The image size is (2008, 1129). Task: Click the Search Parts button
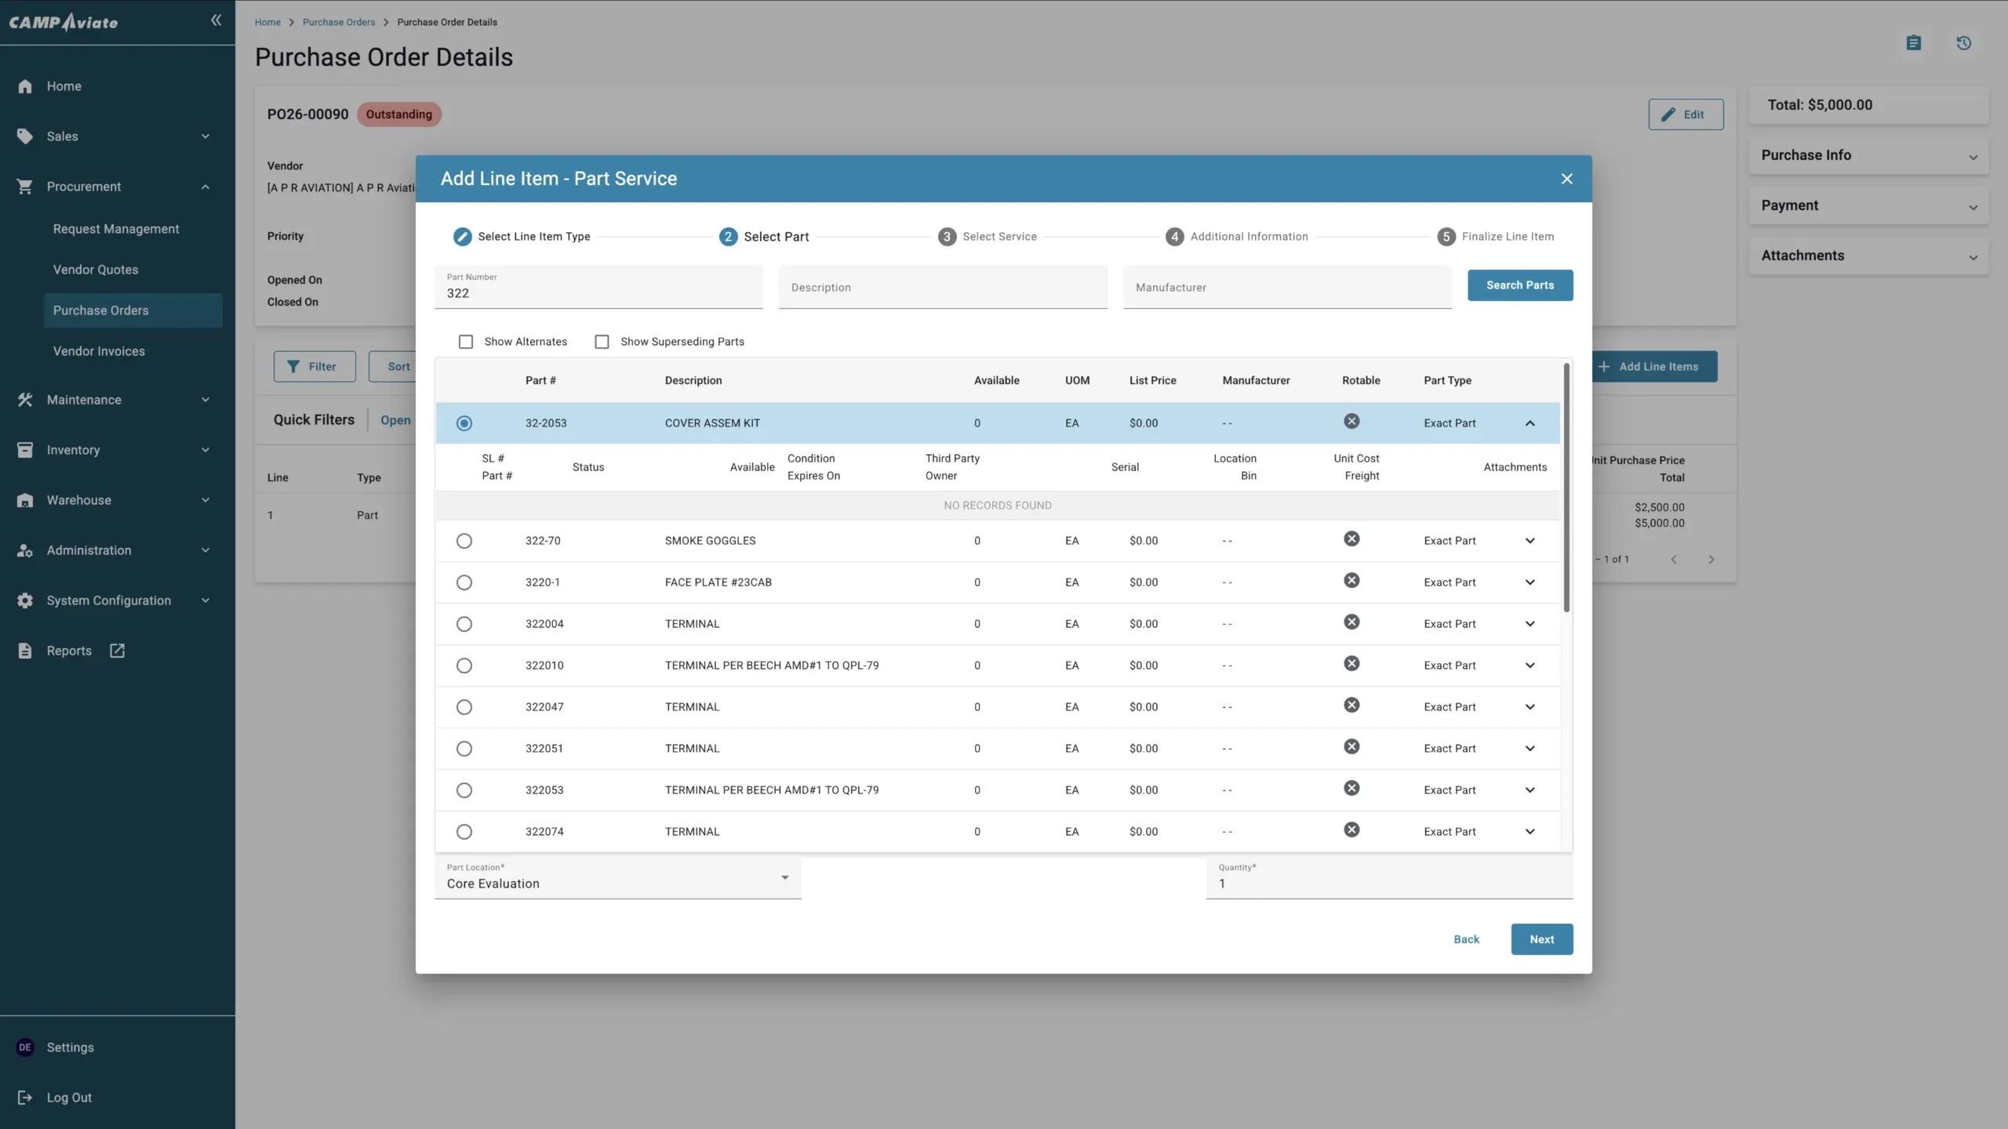click(1519, 285)
